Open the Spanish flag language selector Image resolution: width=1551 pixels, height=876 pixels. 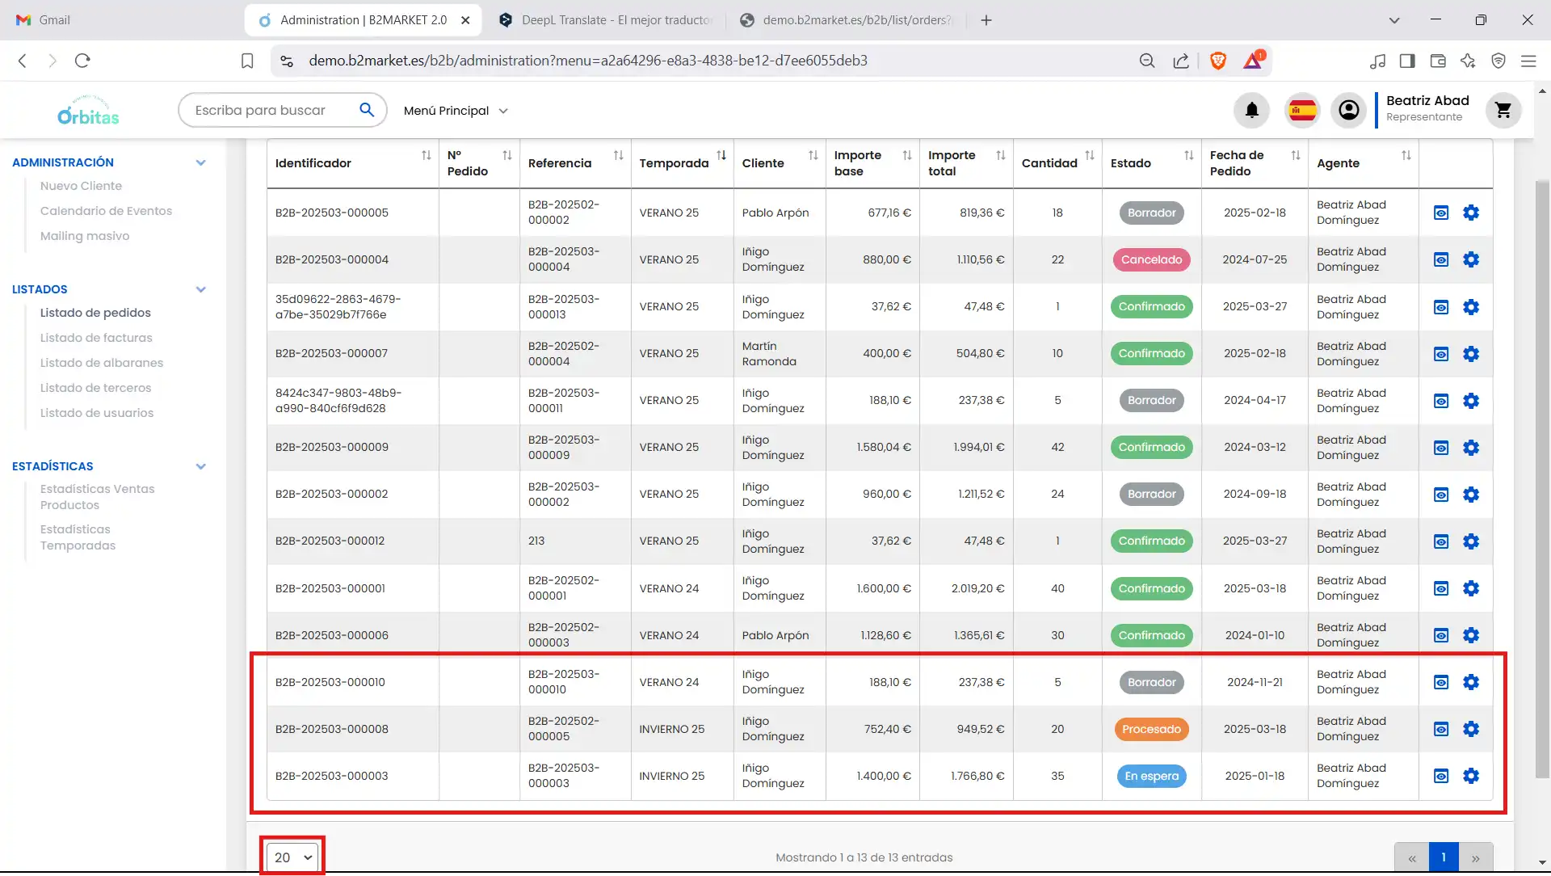[1302, 110]
